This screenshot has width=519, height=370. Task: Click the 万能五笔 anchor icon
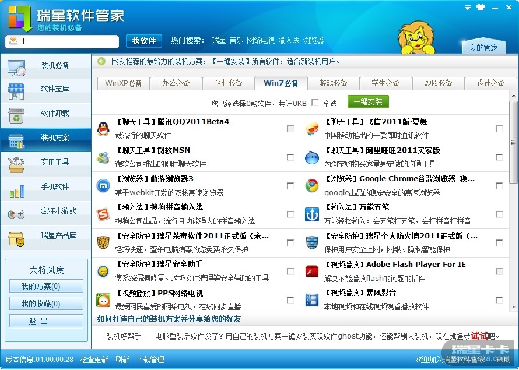pos(312,214)
